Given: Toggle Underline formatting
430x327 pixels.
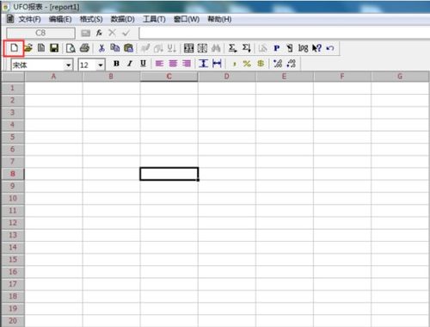Looking at the screenshot, I should pos(143,64).
